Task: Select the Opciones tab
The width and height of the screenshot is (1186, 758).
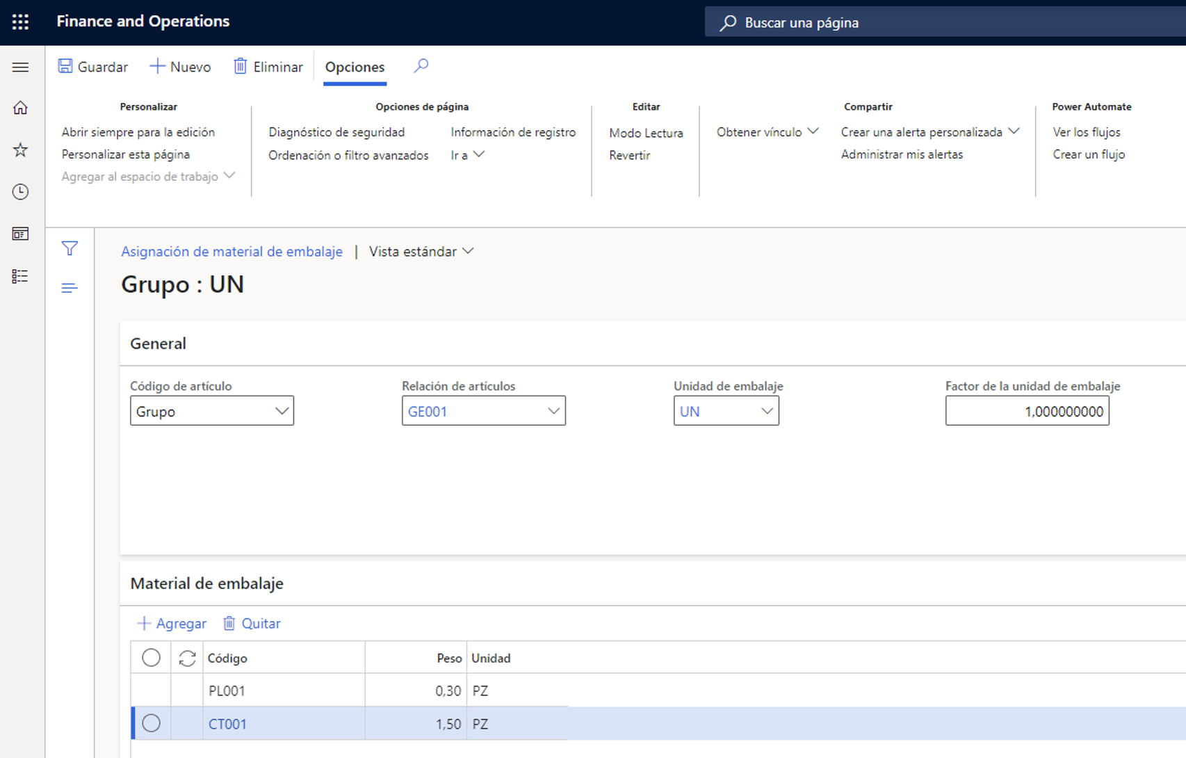Action: click(x=355, y=67)
